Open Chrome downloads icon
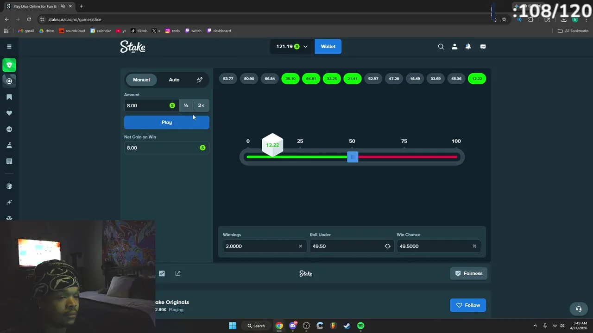Screen dimensions: 593x333 coord(564,19)
